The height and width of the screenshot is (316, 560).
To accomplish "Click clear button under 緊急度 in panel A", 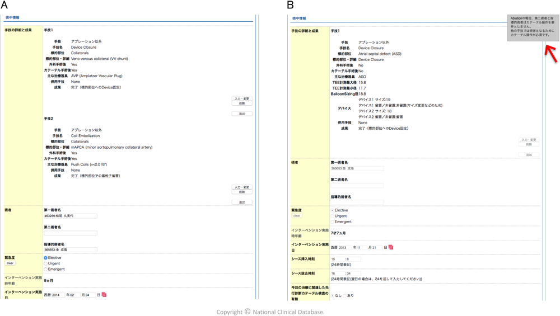I will click(10, 263).
